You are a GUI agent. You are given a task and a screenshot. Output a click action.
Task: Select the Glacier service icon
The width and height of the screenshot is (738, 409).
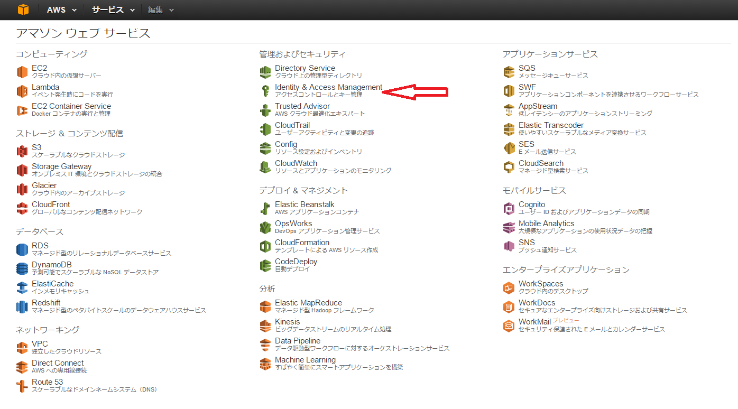coord(22,189)
